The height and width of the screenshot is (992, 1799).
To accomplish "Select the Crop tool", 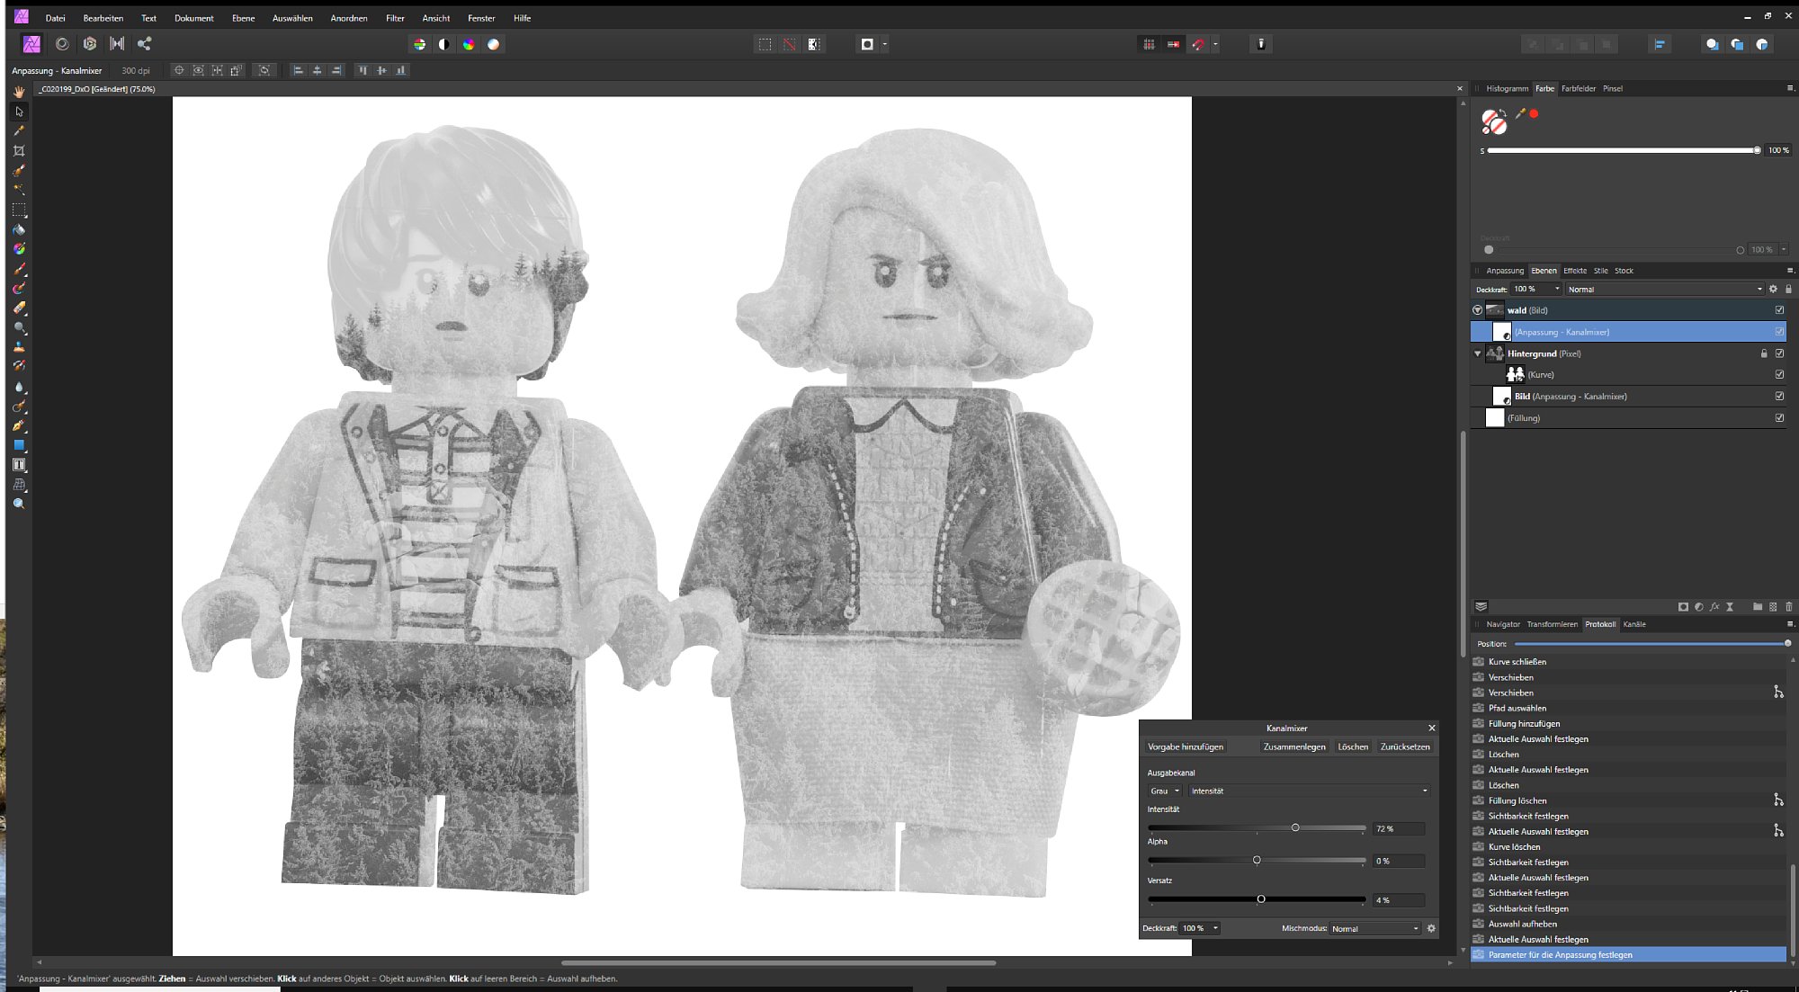I will [x=19, y=151].
